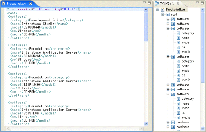Select the first hardware element icon
206x132 pixels.
pos(173,122)
